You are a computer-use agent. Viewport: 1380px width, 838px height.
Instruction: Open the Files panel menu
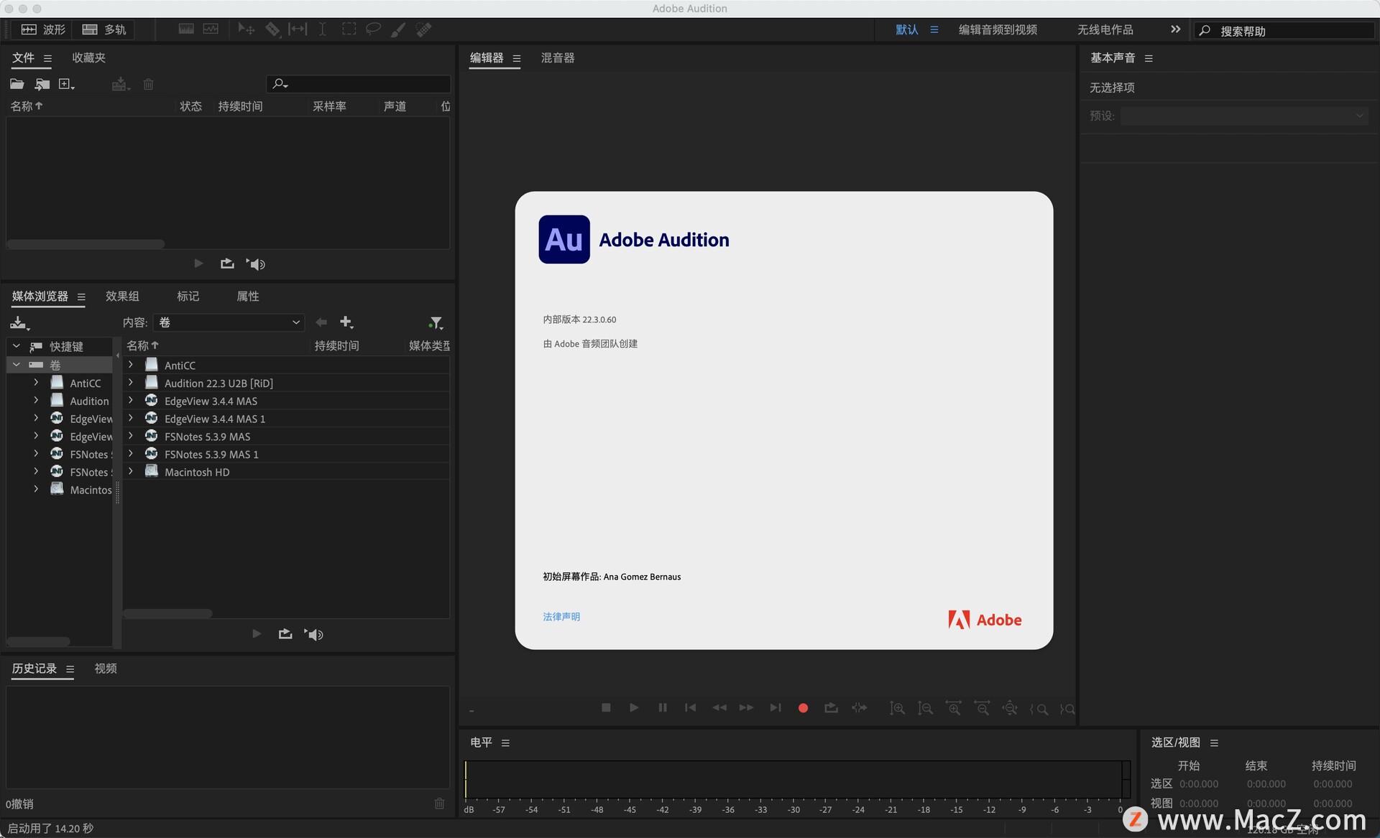[47, 58]
